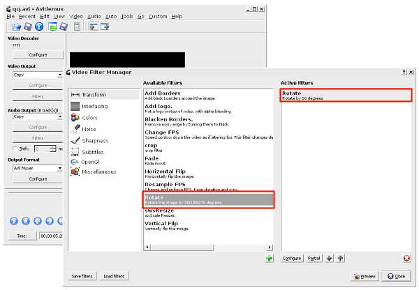The image size is (419, 290).
Task: Select the Colors filter category
Action: pos(89,117)
